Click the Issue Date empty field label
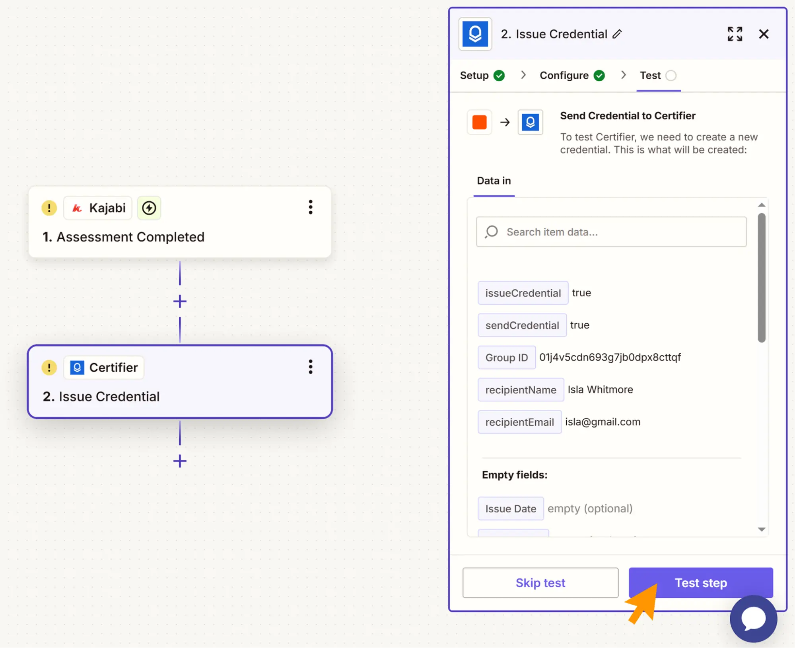Screen dimensions: 795x648 pos(511,509)
